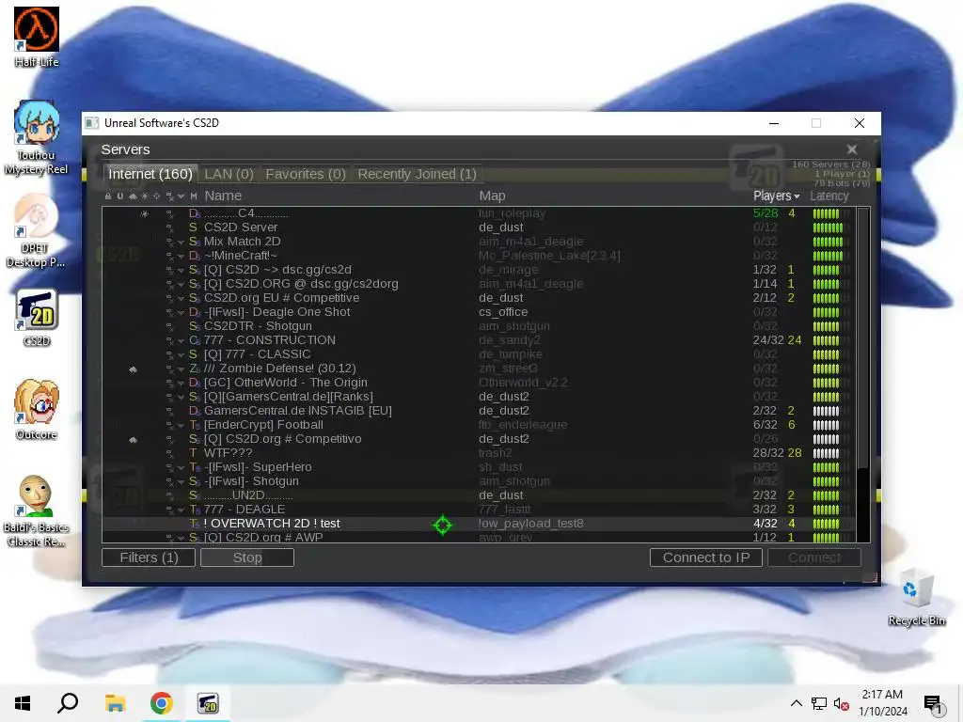Image resolution: width=963 pixels, height=722 pixels.
Task: Open the Recently Joined (1) tab
Action: coord(417,174)
